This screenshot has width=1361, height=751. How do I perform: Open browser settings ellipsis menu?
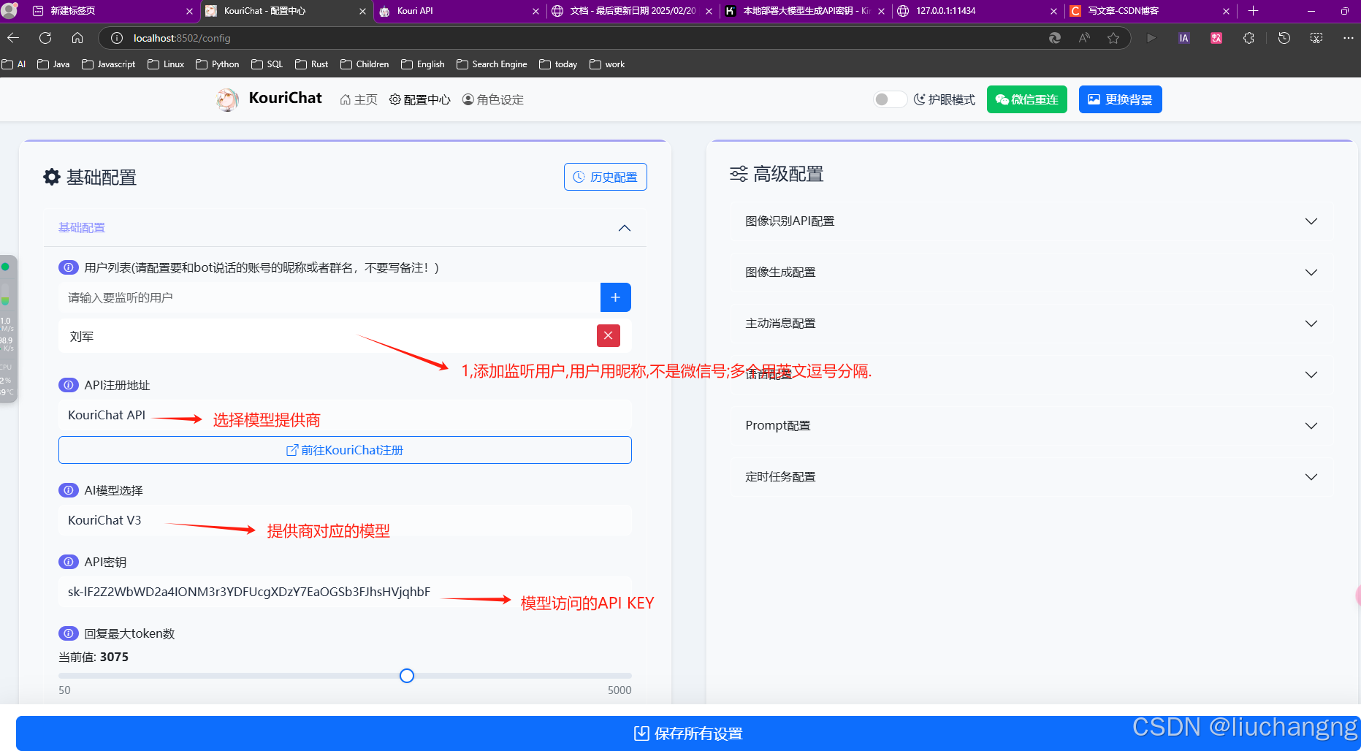tap(1348, 38)
